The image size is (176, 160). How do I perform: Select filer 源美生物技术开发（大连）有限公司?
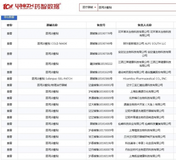click(145, 104)
